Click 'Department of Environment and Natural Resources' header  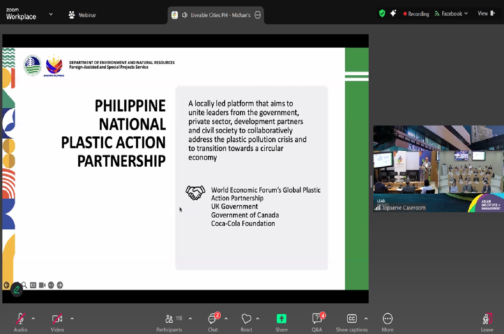point(122,62)
